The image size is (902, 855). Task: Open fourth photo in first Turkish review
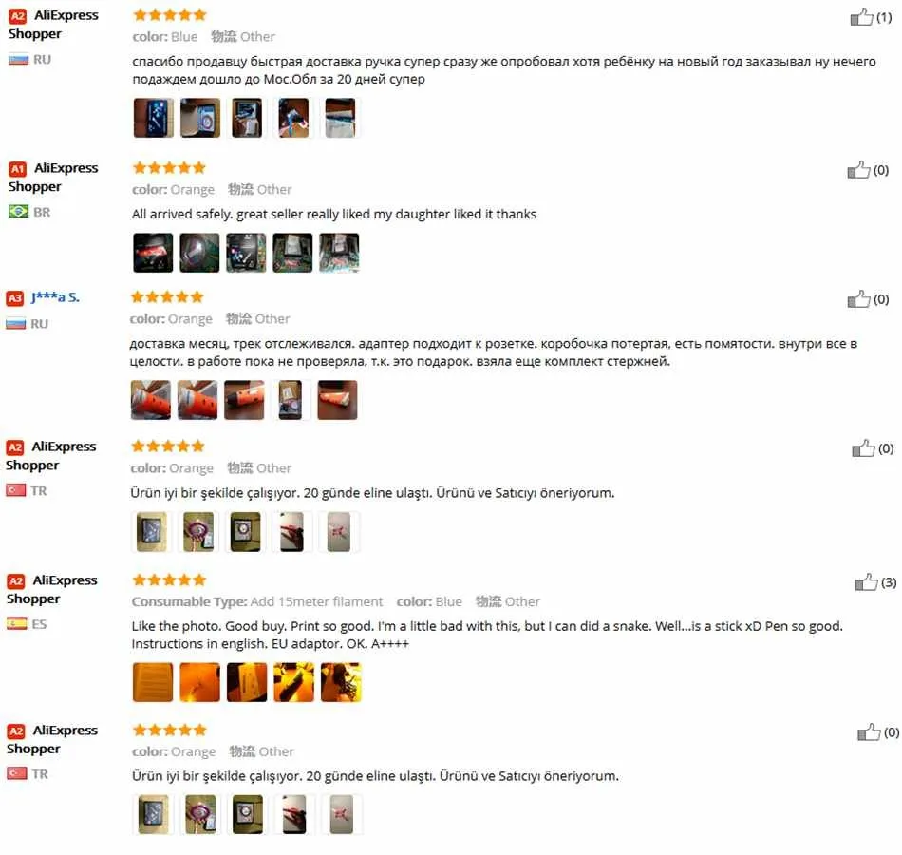click(x=292, y=531)
